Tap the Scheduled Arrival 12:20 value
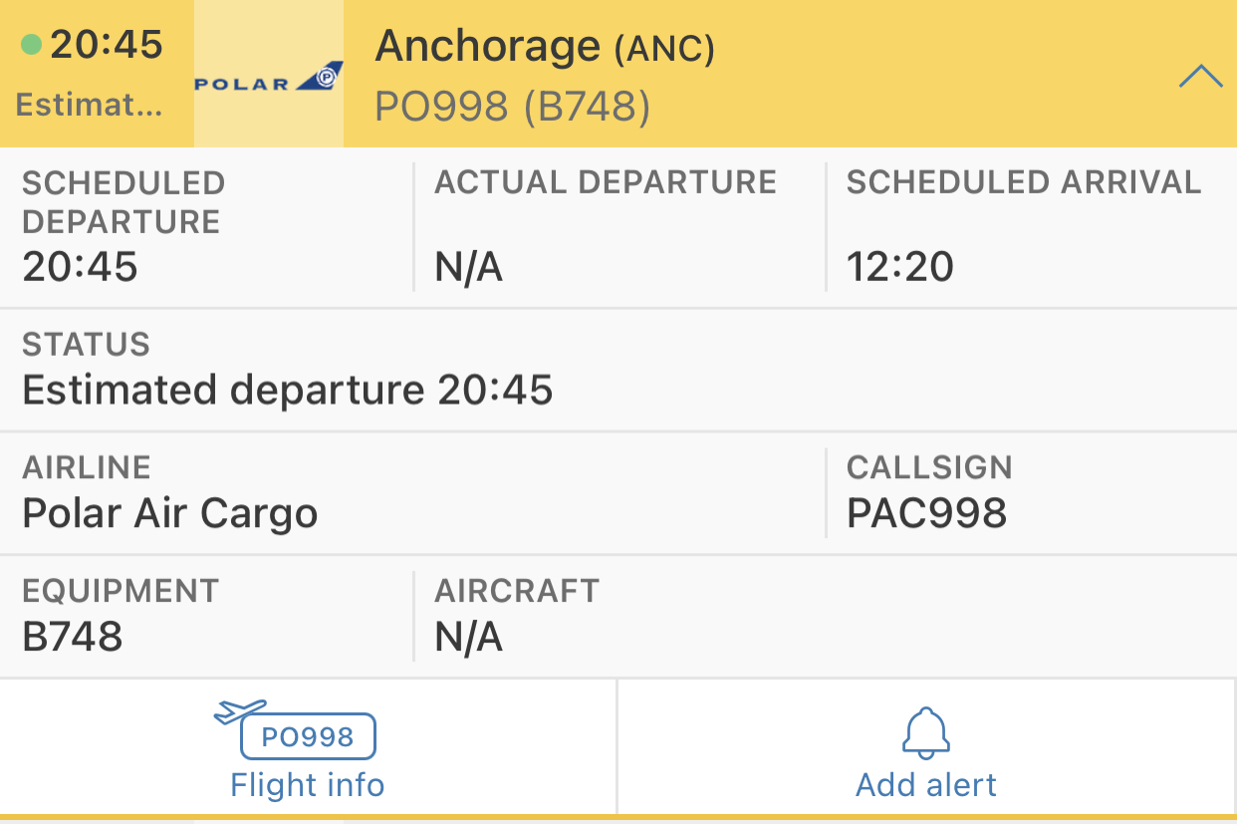1237x824 pixels. 900,267
